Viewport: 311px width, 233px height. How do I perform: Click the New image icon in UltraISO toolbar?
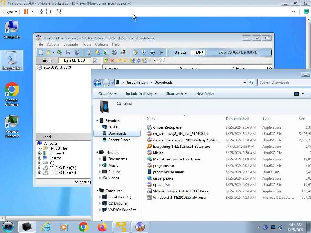click(x=41, y=52)
